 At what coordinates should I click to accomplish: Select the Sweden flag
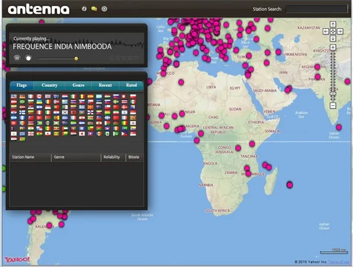116,102
